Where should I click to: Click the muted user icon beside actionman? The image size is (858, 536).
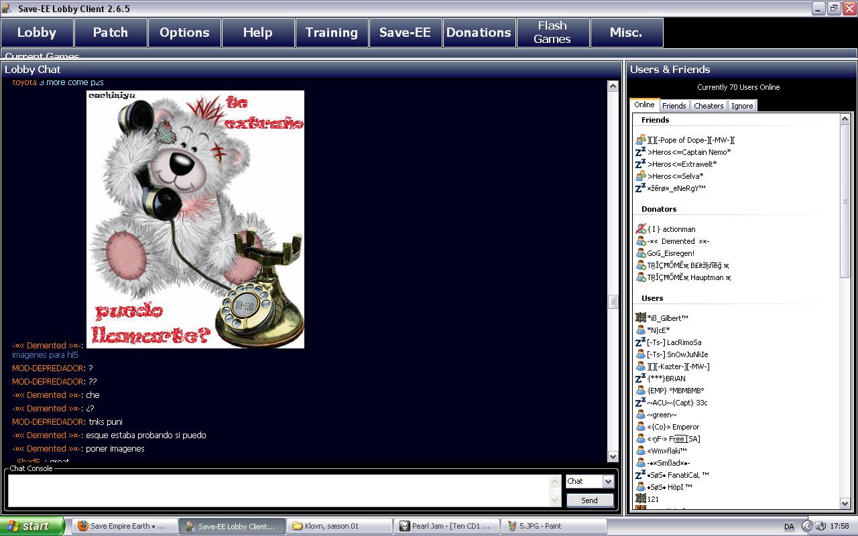tap(641, 229)
